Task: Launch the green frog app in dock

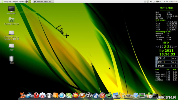Action: pos(109,95)
